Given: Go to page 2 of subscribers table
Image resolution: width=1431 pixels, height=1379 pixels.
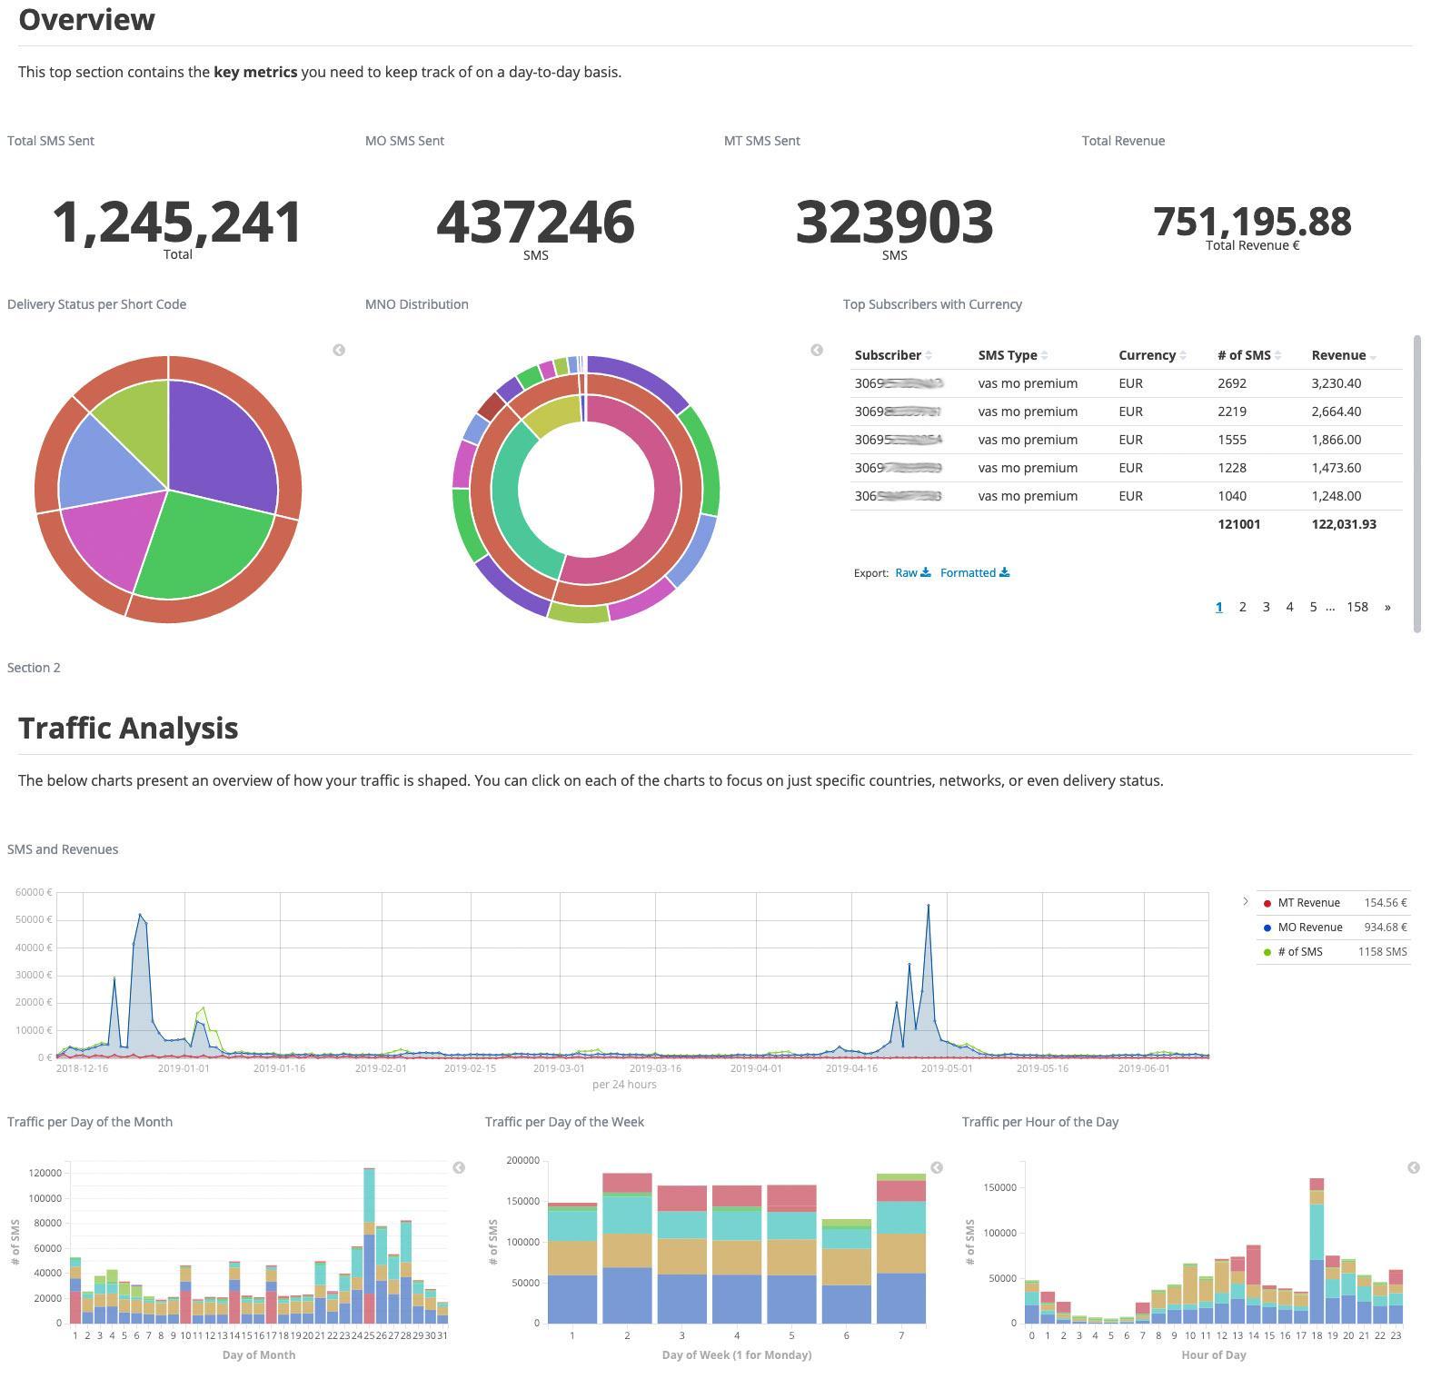Looking at the screenshot, I should point(1242,607).
